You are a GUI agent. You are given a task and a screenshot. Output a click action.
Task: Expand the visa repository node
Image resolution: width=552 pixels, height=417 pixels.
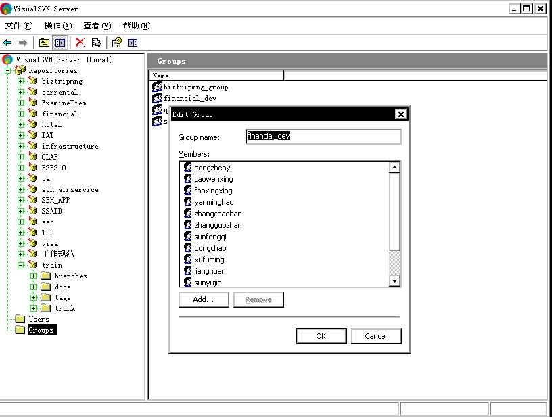pos(21,243)
